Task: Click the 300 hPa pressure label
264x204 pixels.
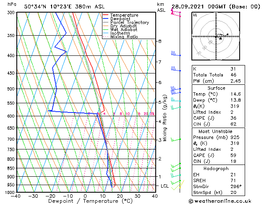Action: coord(12,13)
